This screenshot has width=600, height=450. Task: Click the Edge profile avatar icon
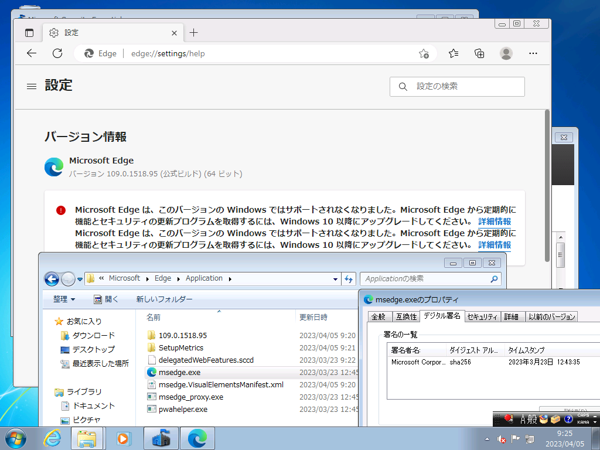click(506, 53)
